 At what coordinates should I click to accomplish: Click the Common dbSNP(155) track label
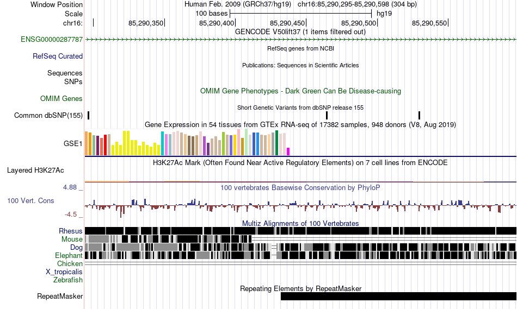pyautogui.click(x=48, y=116)
